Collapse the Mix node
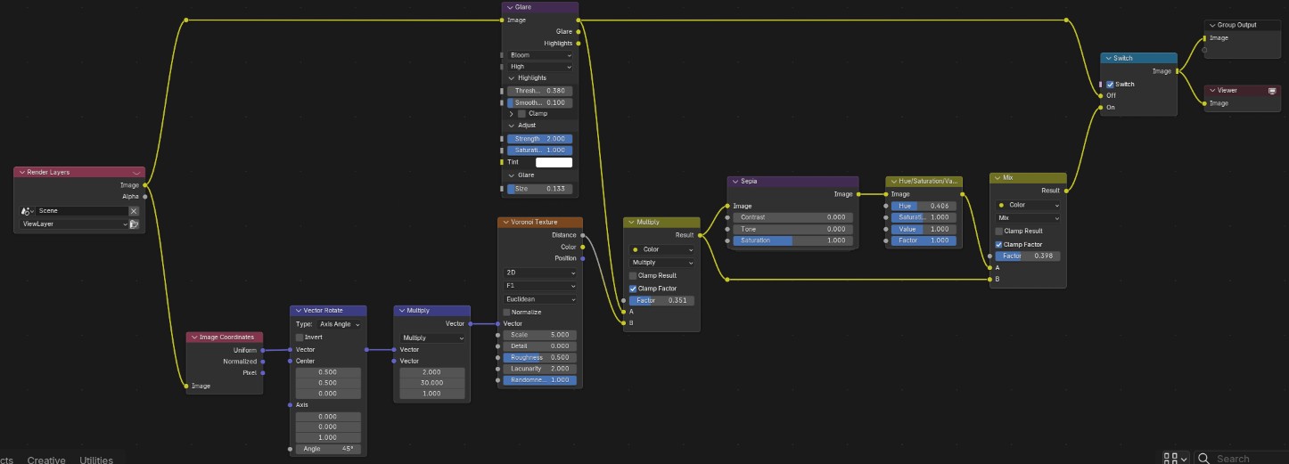This screenshot has height=464, width=1289. click(x=998, y=177)
